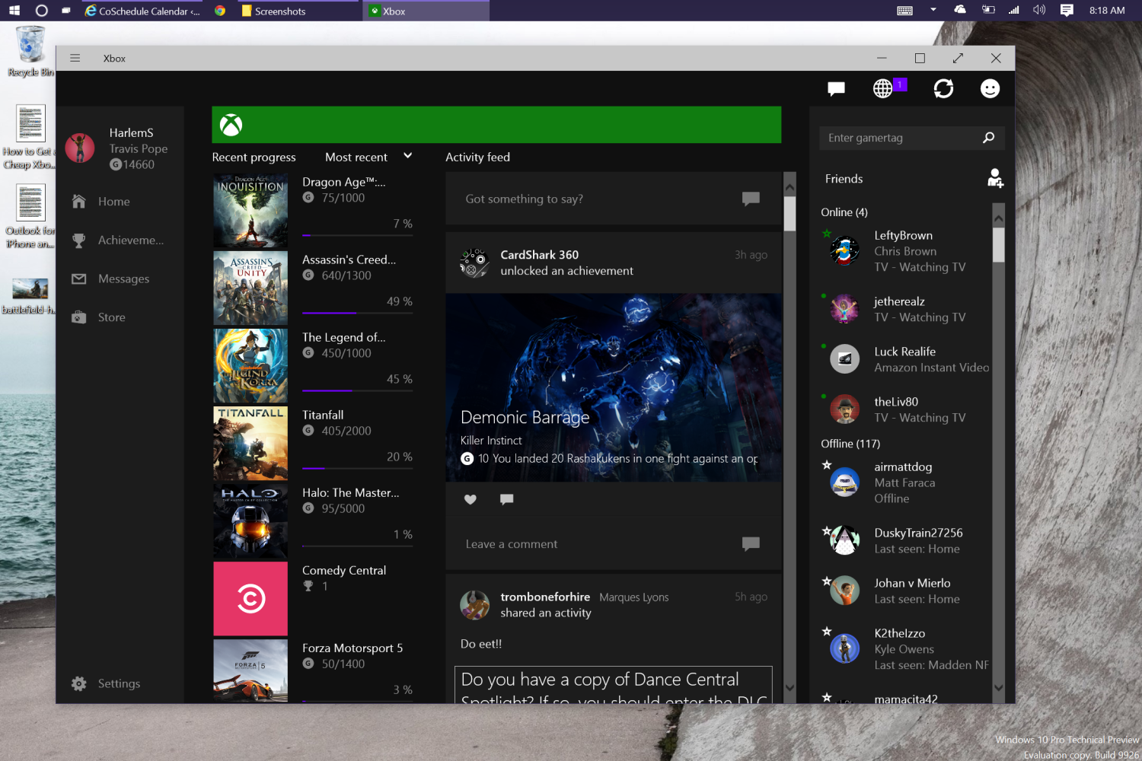Viewport: 1142px width, 761px height.
Task: Click comment bubble icon under Demonic Barrage
Action: coord(507,499)
